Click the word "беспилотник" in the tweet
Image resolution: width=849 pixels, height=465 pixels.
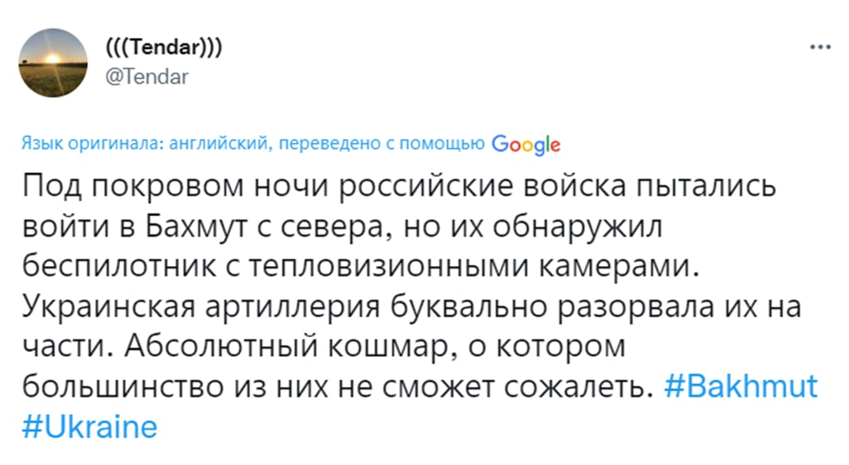tap(119, 266)
